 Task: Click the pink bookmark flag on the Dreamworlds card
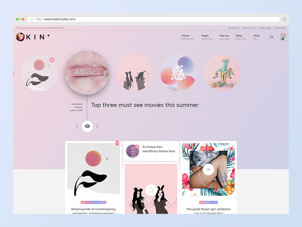pos(117,143)
